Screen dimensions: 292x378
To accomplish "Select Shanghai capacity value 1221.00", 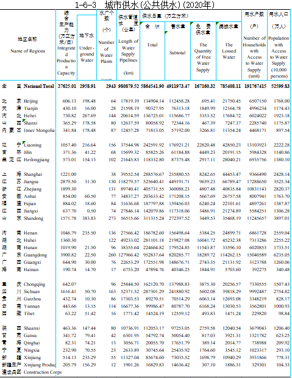I will pyautogui.click(x=68, y=174).
